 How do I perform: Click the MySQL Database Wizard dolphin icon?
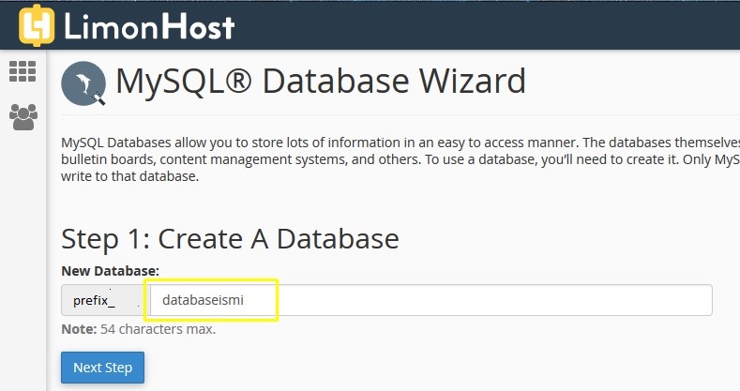(x=83, y=83)
